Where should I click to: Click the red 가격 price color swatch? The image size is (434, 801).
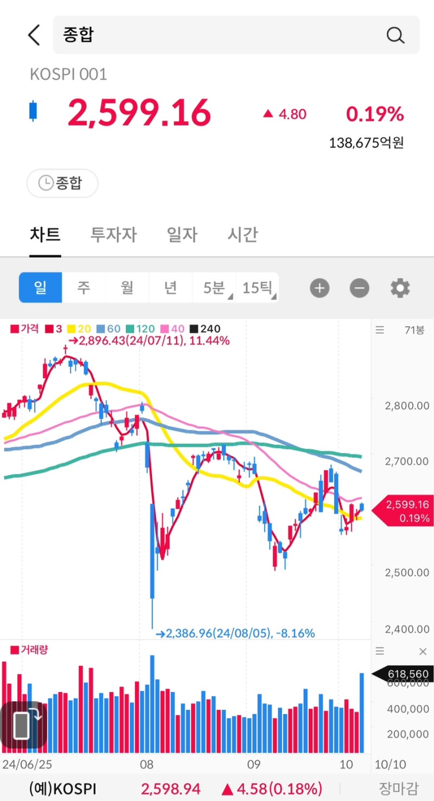(12, 329)
